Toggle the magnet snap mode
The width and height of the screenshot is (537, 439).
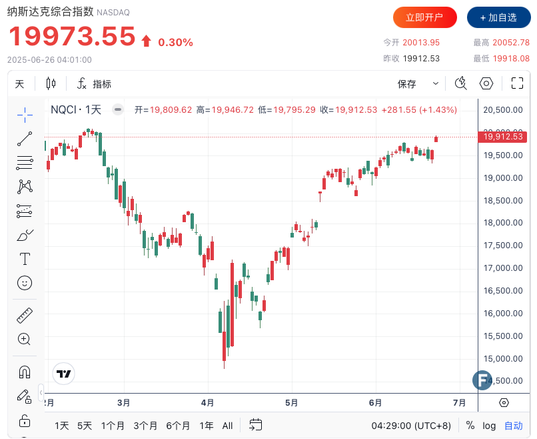tap(25, 372)
